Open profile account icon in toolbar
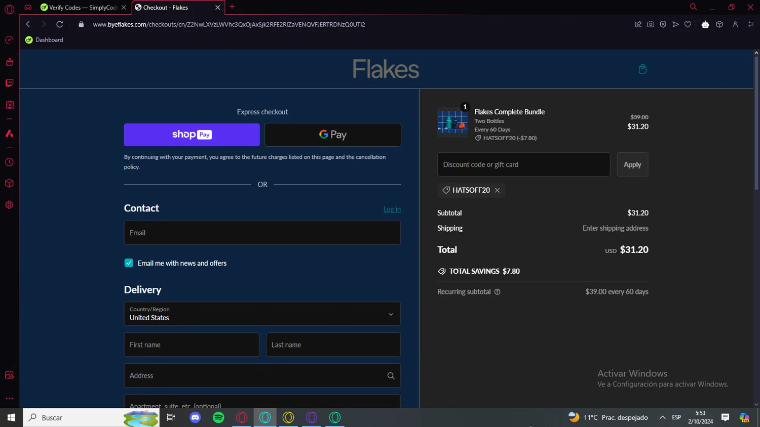The height and width of the screenshot is (427, 760). coord(735,24)
